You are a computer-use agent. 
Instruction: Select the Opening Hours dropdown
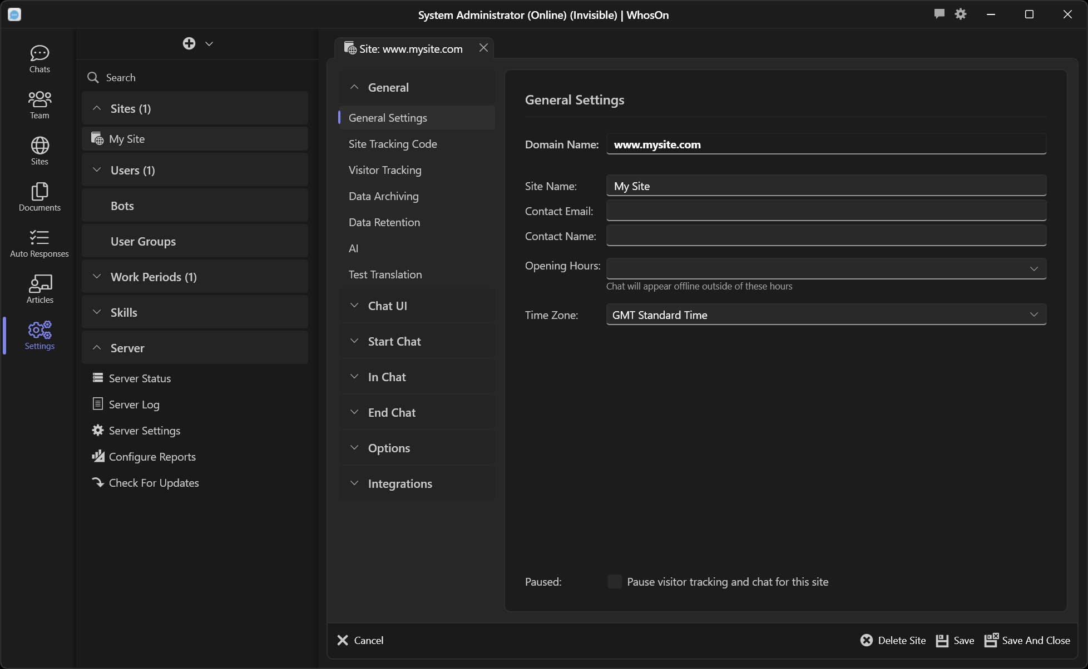[825, 268]
